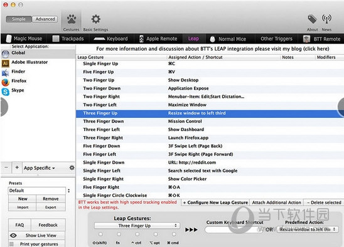This screenshot has width=344, height=247.
Task: Toggle the cmd modifier checkbox
Action: point(174,234)
